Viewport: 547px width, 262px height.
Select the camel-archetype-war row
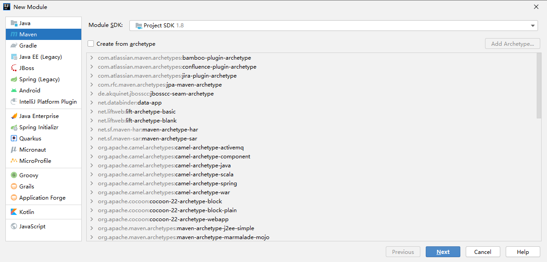click(x=312, y=192)
